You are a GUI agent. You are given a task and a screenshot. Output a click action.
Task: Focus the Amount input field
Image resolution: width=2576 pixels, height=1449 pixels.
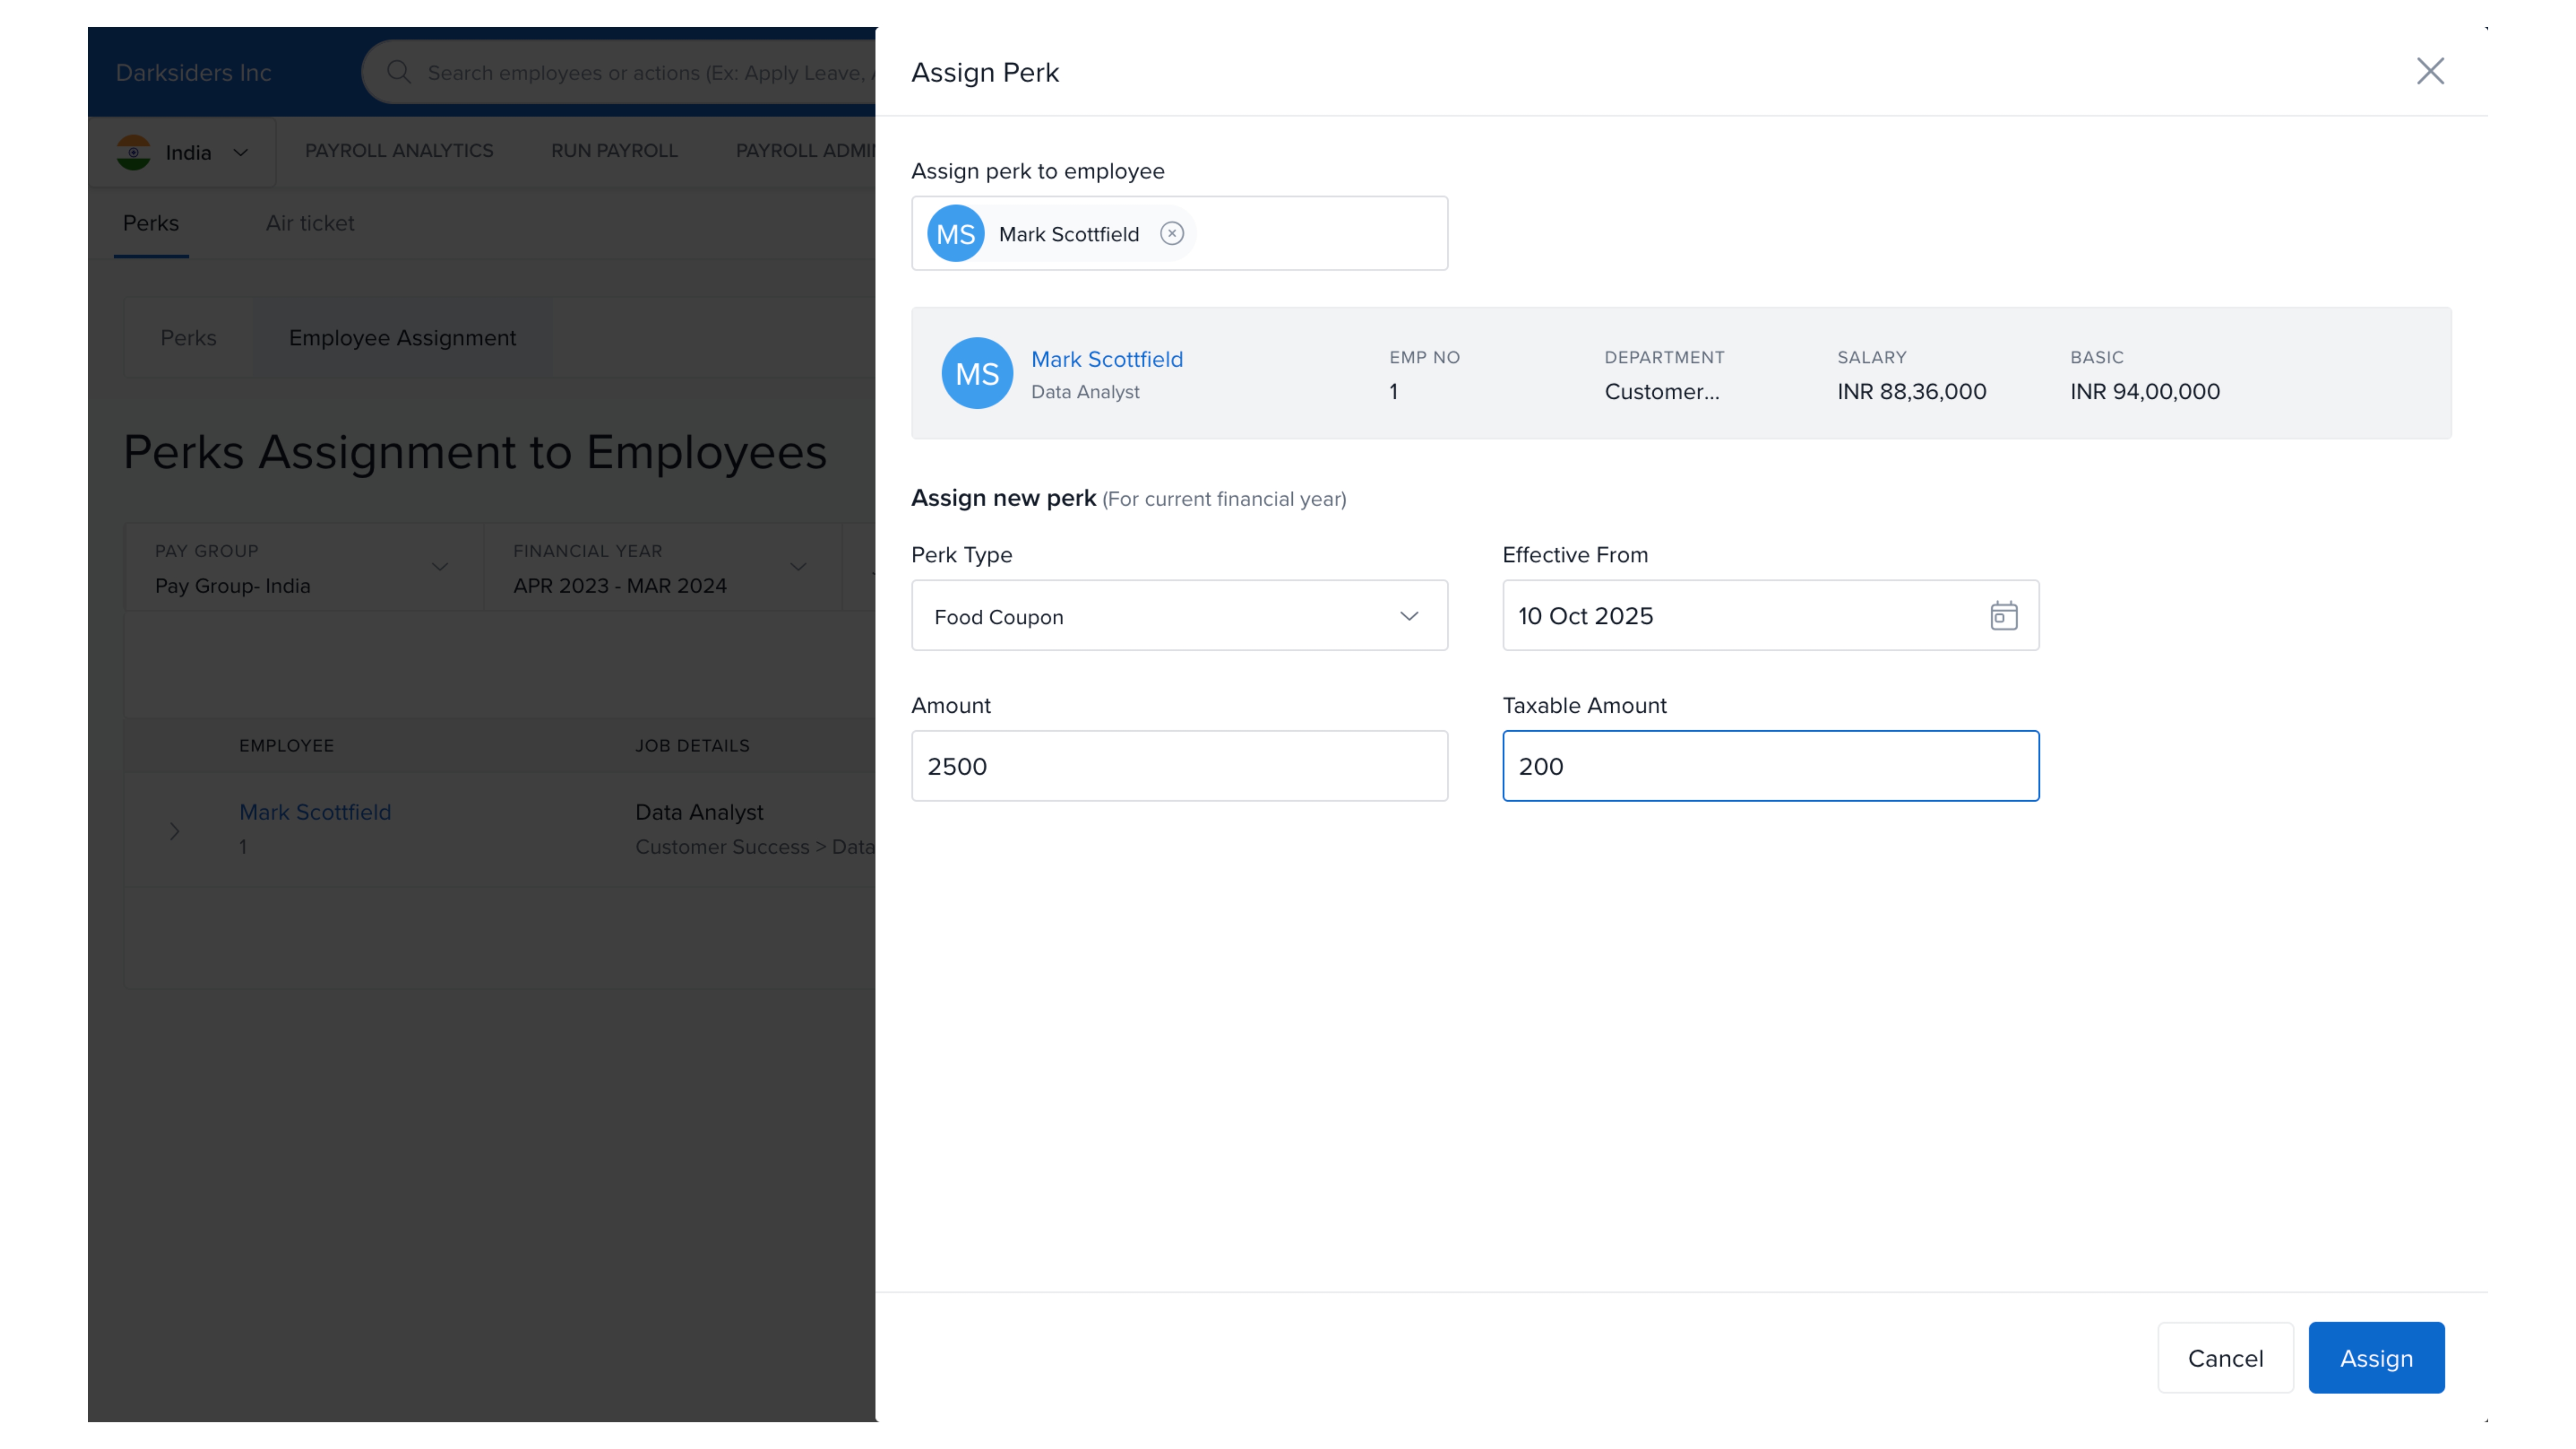tap(1178, 766)
